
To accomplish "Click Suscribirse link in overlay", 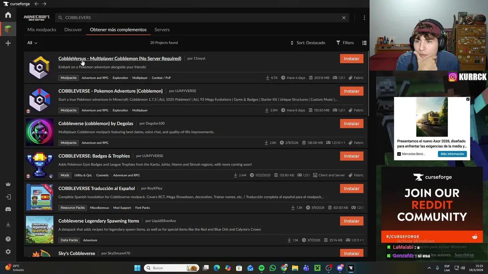I will point(464,255).
